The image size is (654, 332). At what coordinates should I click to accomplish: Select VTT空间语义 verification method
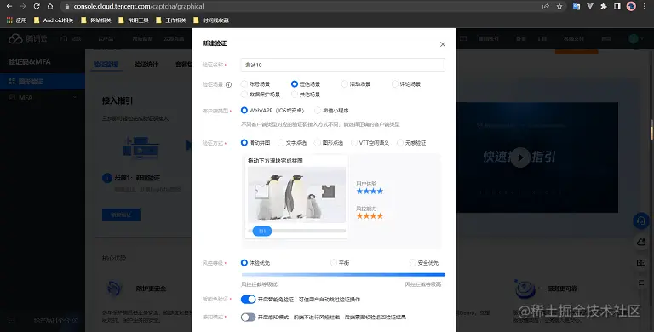[354, 143]
